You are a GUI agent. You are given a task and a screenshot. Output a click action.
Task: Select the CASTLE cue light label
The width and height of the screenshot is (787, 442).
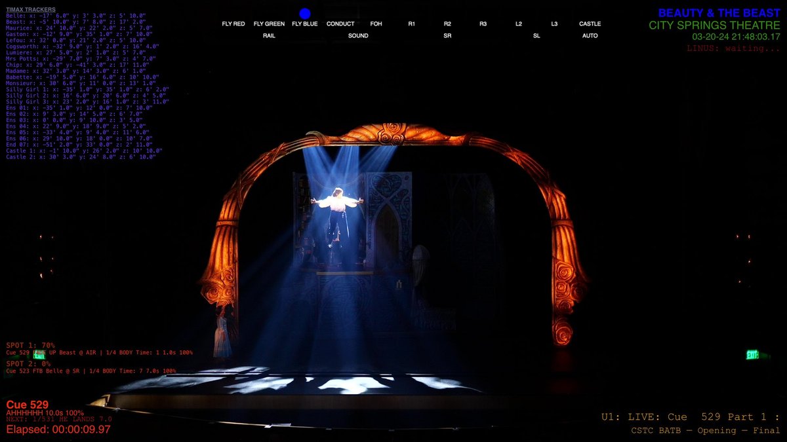pos(590,24)
